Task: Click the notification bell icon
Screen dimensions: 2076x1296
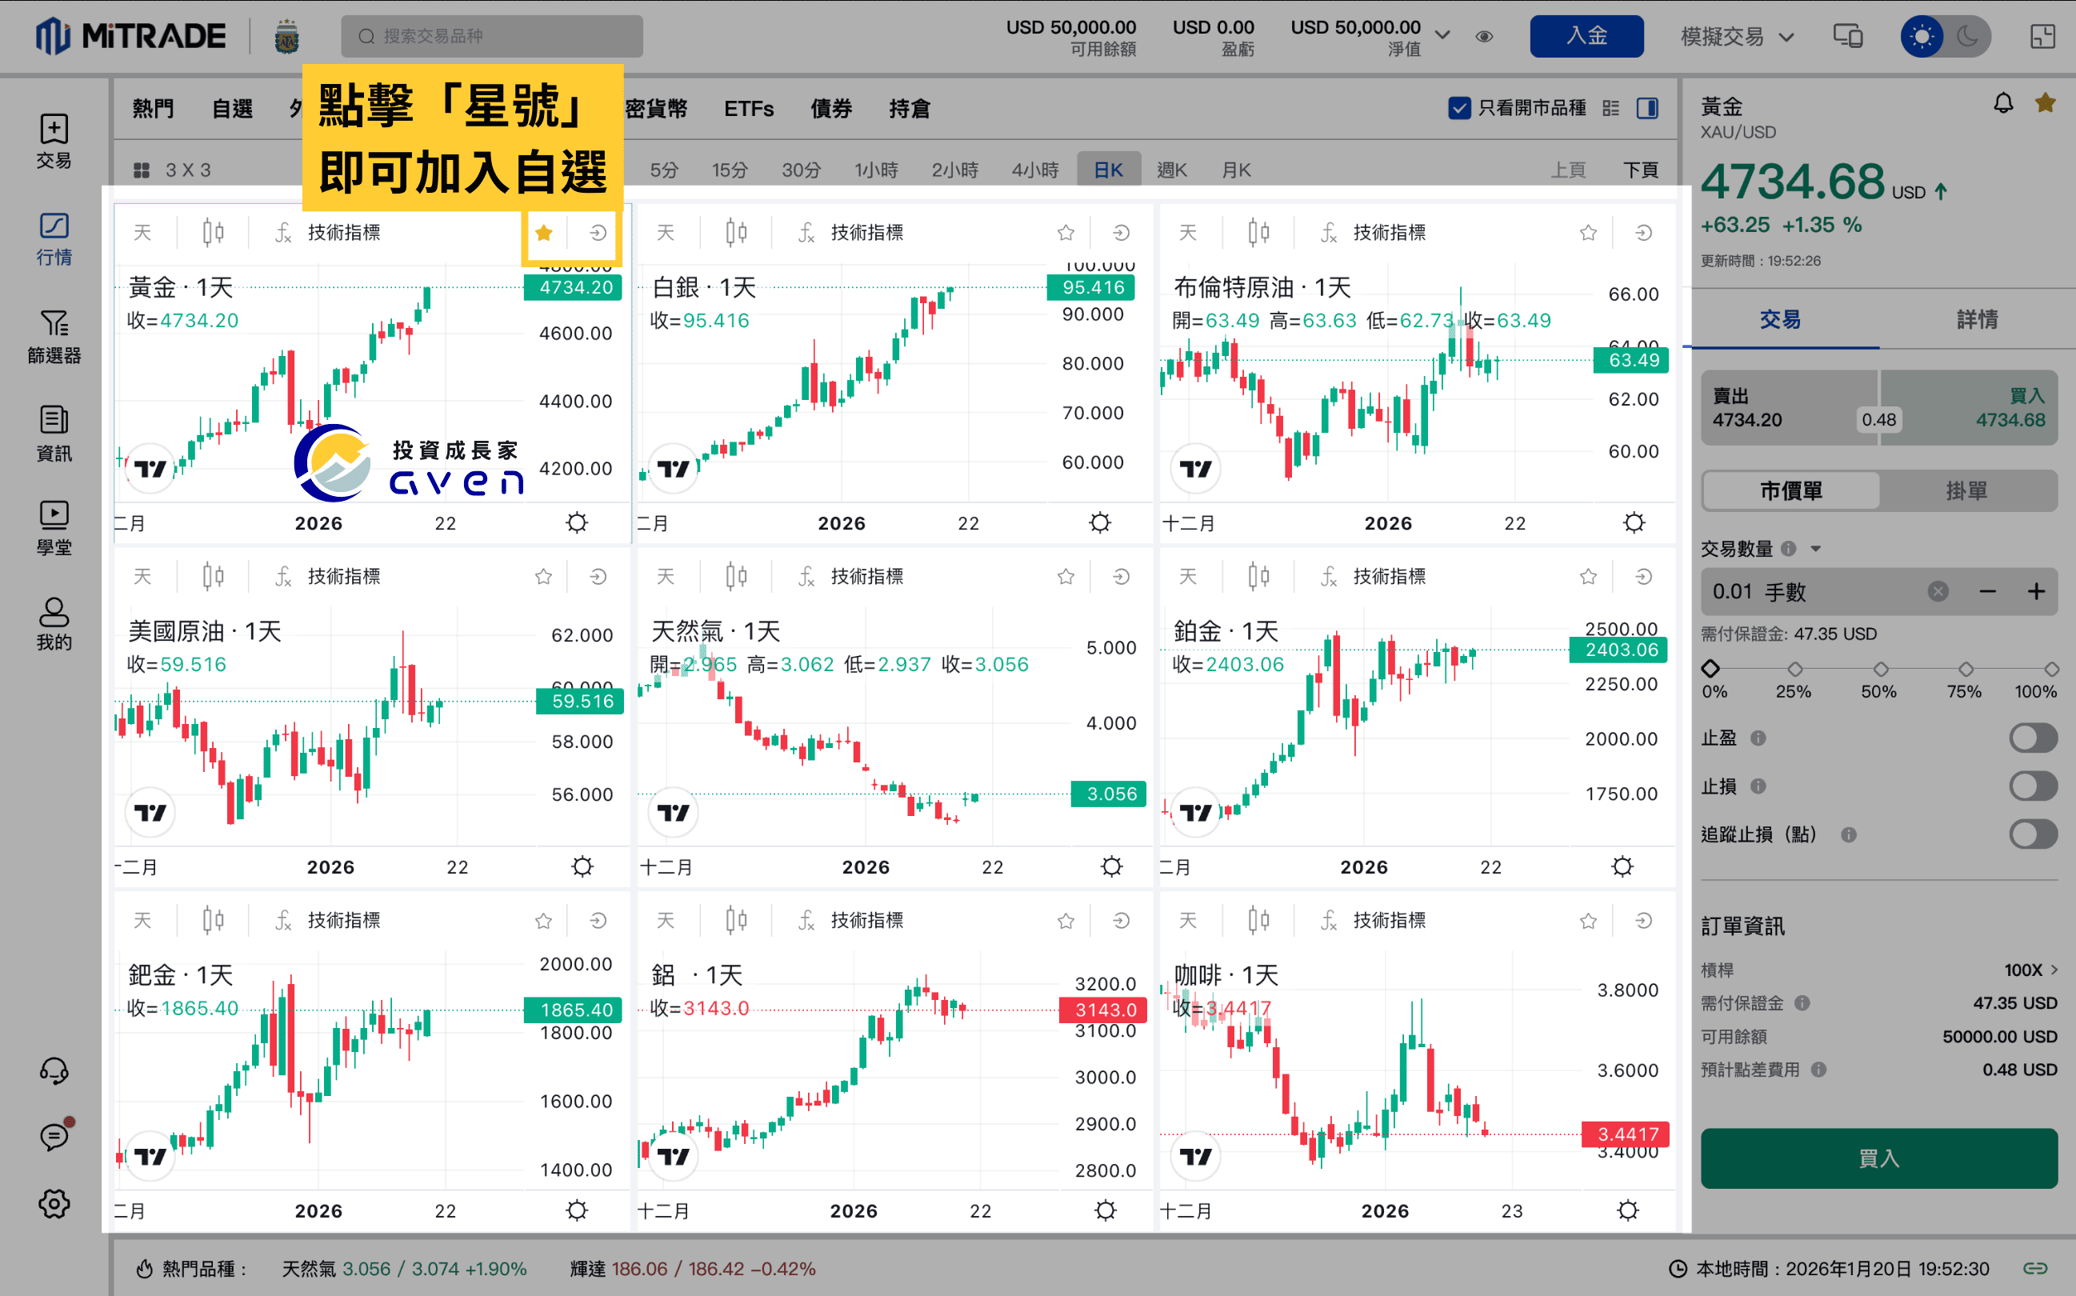Action: [x=2003, y=103]
